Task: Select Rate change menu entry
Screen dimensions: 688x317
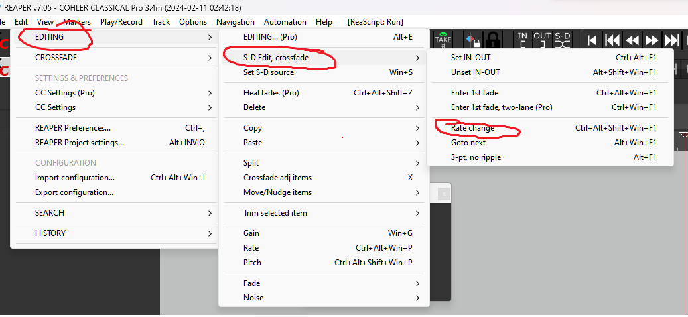Action: (x=473, y=128)
